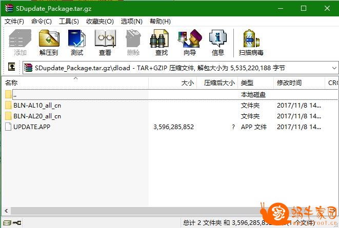
Task: Sort by Name (名称) column header
Action: [x=75, y=82]
